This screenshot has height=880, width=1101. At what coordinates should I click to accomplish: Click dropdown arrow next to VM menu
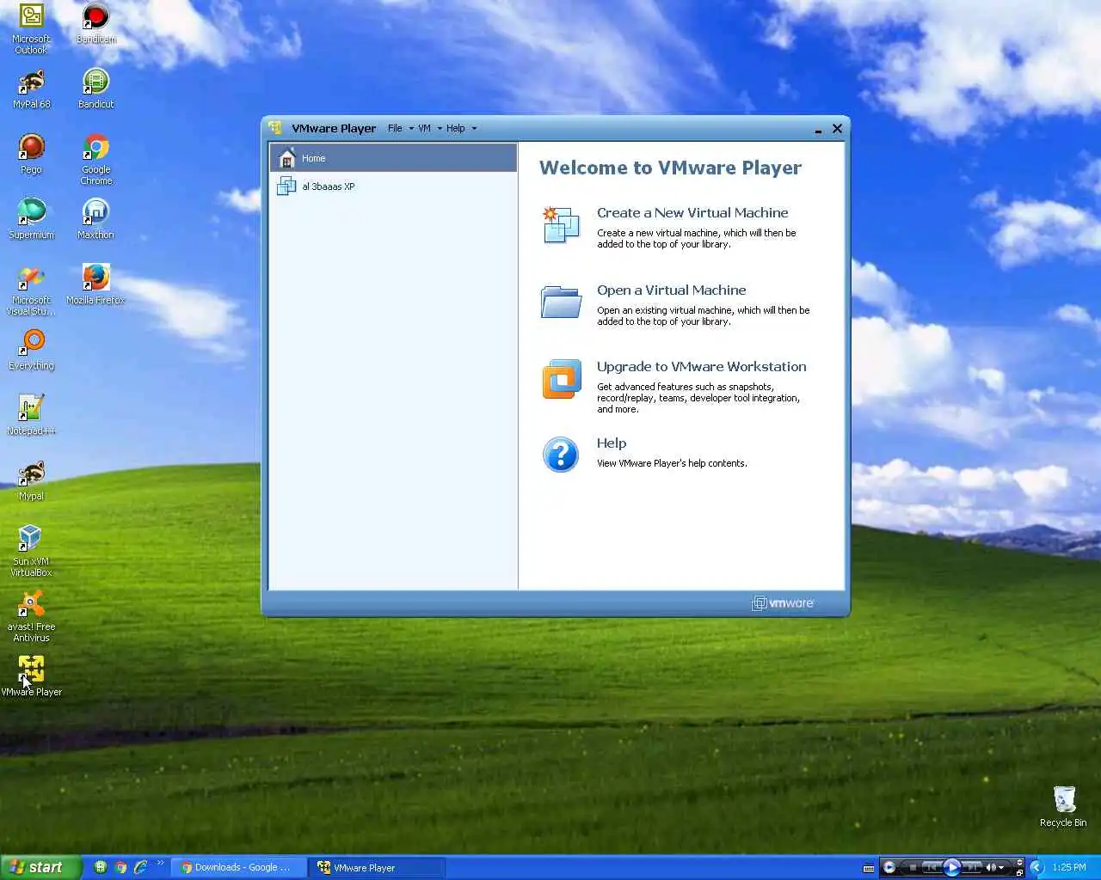(440, 129)
